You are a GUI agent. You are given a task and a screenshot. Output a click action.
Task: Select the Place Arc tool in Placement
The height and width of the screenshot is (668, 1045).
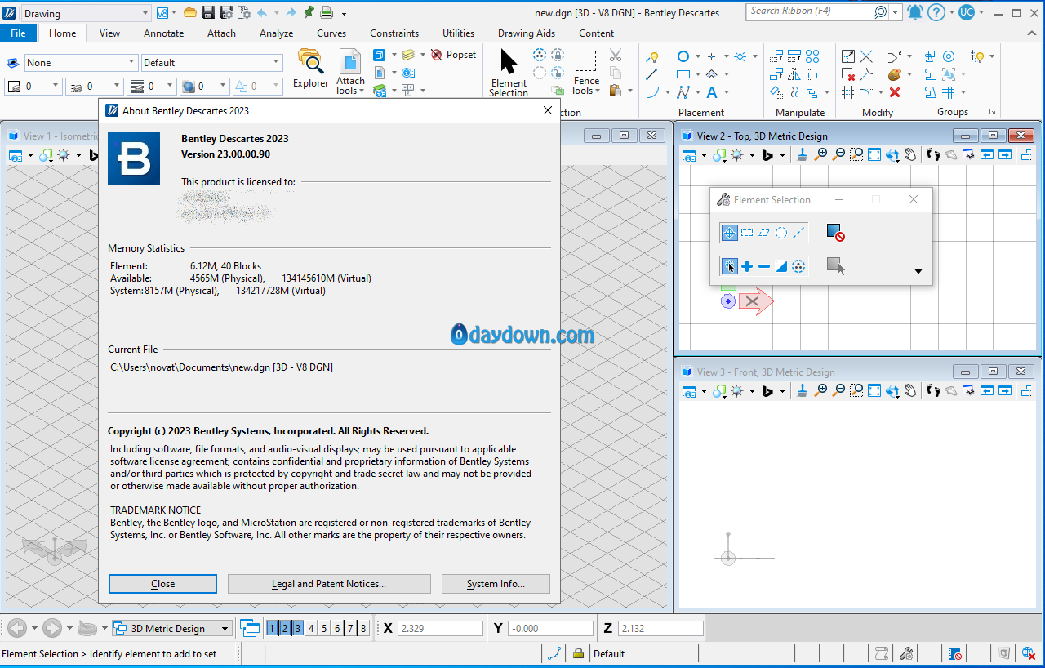[652, 92]
